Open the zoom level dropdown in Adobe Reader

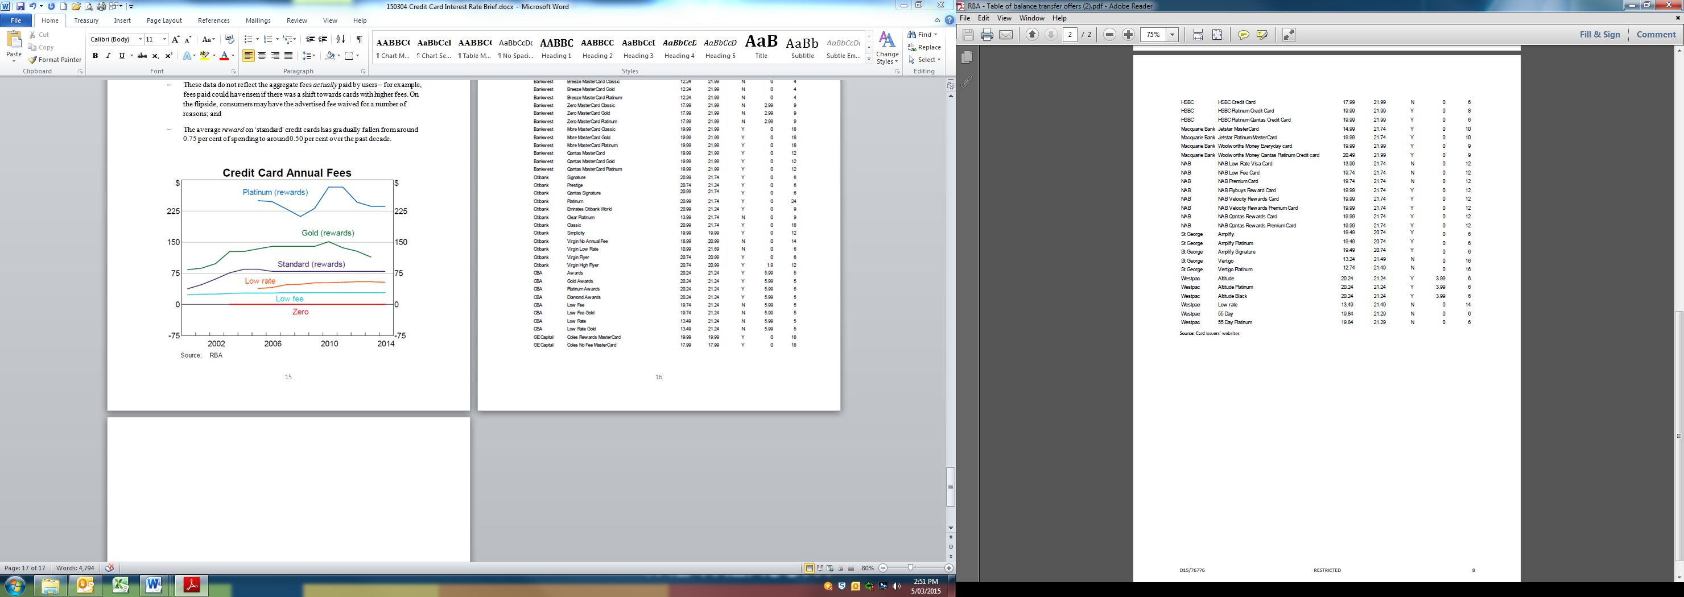point(1172,35)
